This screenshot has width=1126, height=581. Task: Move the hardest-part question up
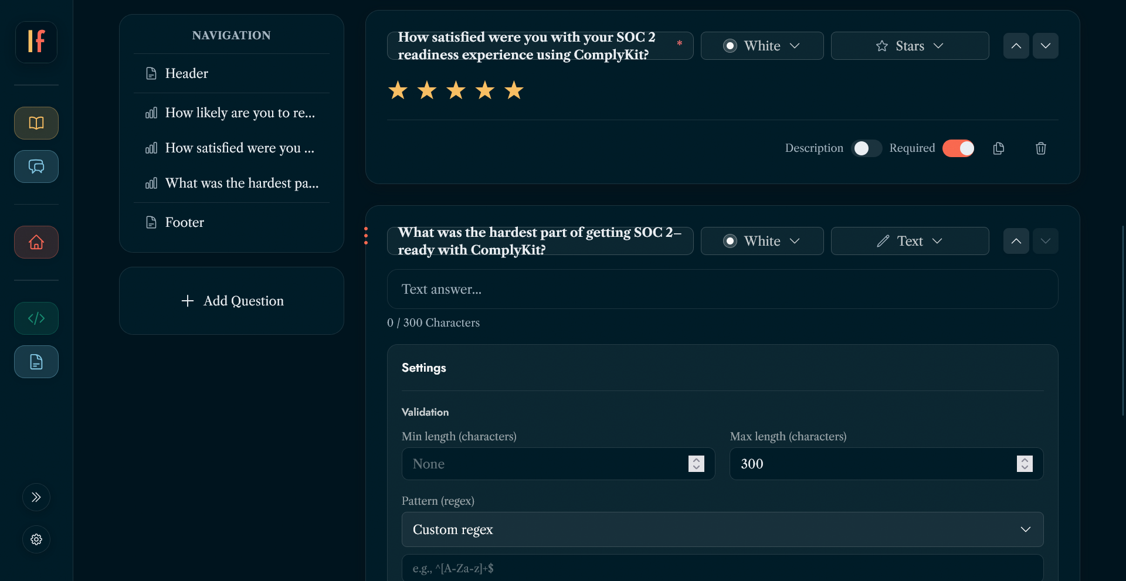tap(1016, 241)
